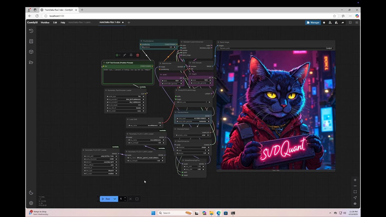Open the Run button dropdown arrow
The width and height of the screenshot is (386, 217).
coord(115,199)
